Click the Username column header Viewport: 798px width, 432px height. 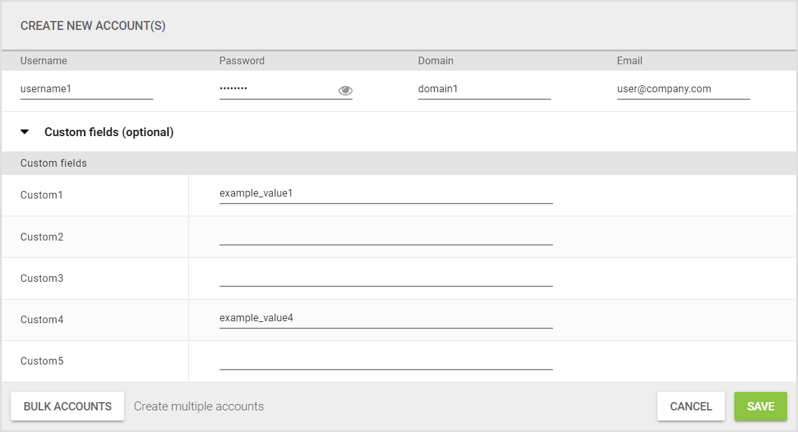[44, 61]
